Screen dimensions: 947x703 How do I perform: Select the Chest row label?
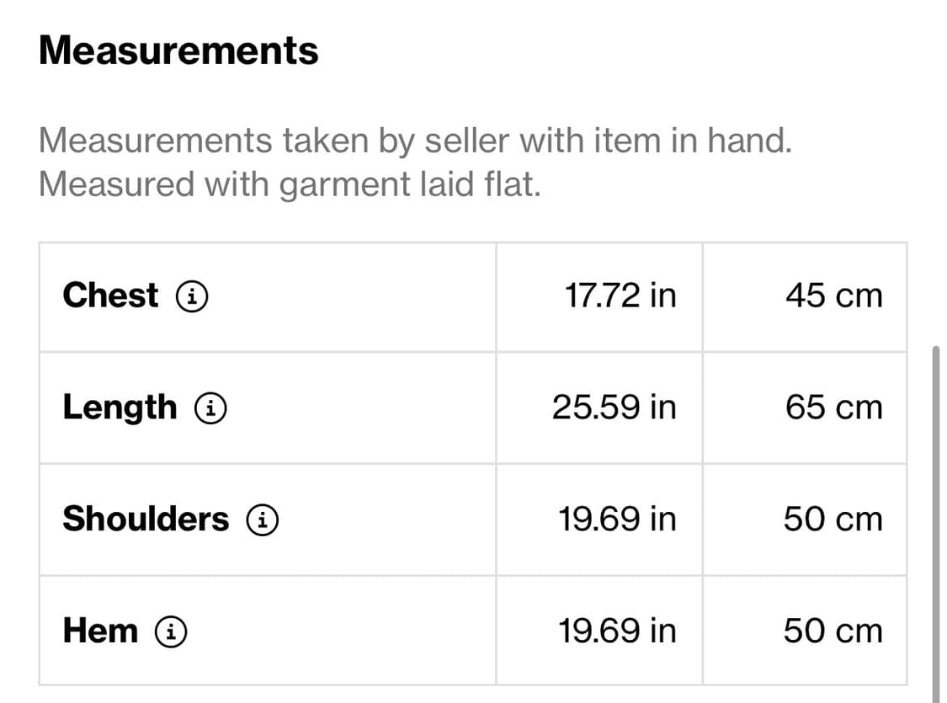[x=110, y=296]
